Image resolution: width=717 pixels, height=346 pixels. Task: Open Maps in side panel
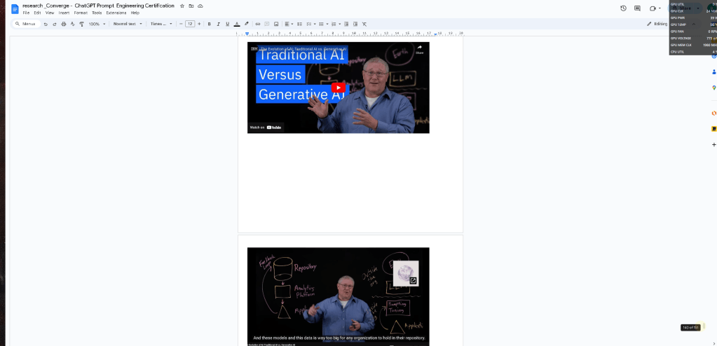[713, 88]
